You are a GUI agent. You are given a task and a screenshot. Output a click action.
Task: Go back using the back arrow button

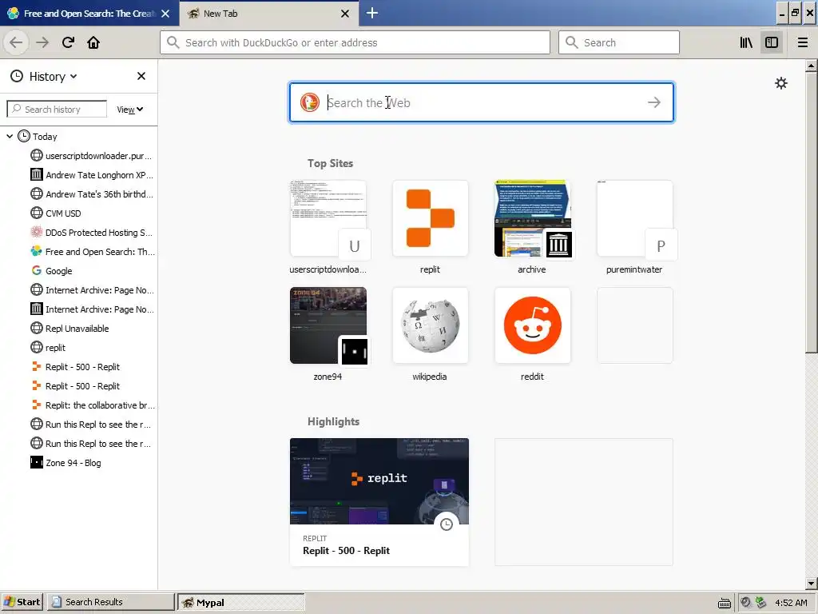[16, 42]
